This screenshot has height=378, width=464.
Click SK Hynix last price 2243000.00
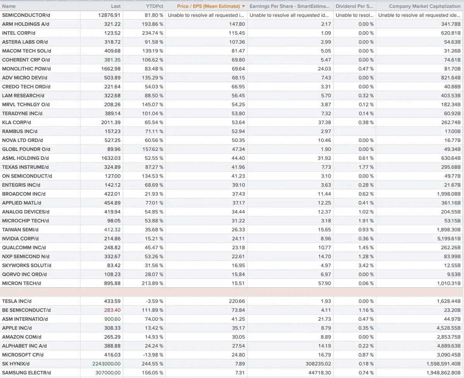(106, 364)
